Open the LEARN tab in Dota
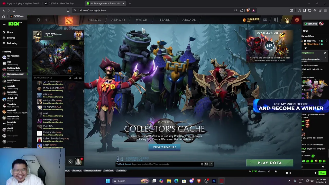 165,20
